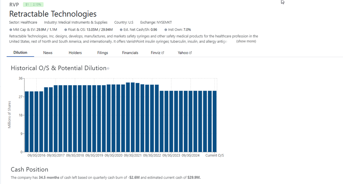Click the Cash Position heading
This screenshot has height=184, width=343.
coord(29,169)
